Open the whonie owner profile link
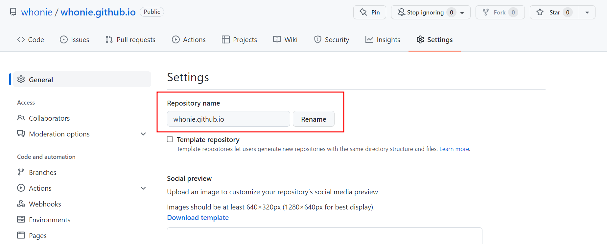The image size is (607, 244). 37,12
